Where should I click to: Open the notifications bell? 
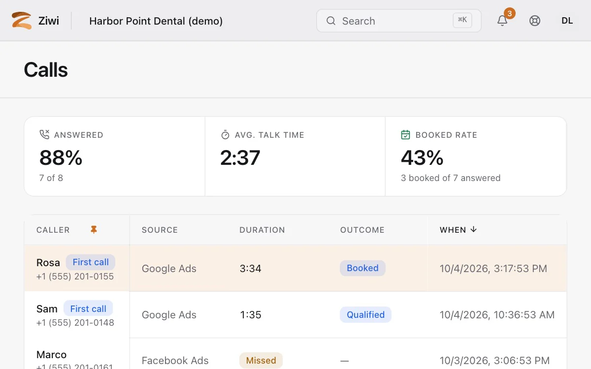pos(502,21)
